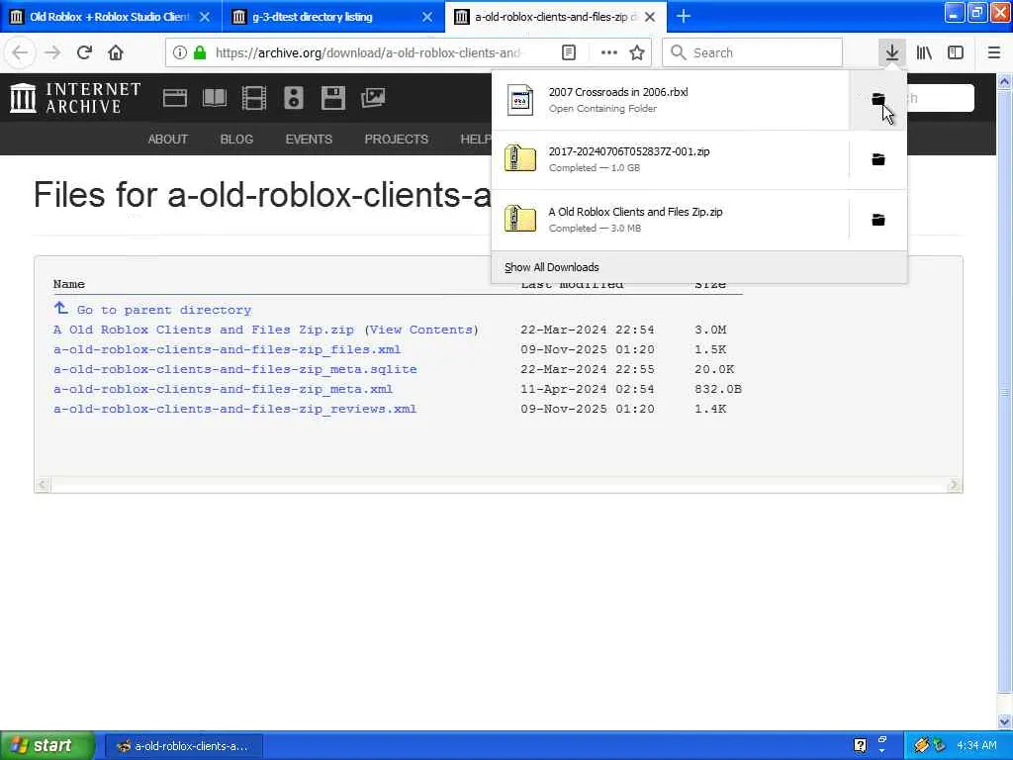Open the Library bookshelf icon
Screen dimensions: 1013x760
click(x=924, y=52)
